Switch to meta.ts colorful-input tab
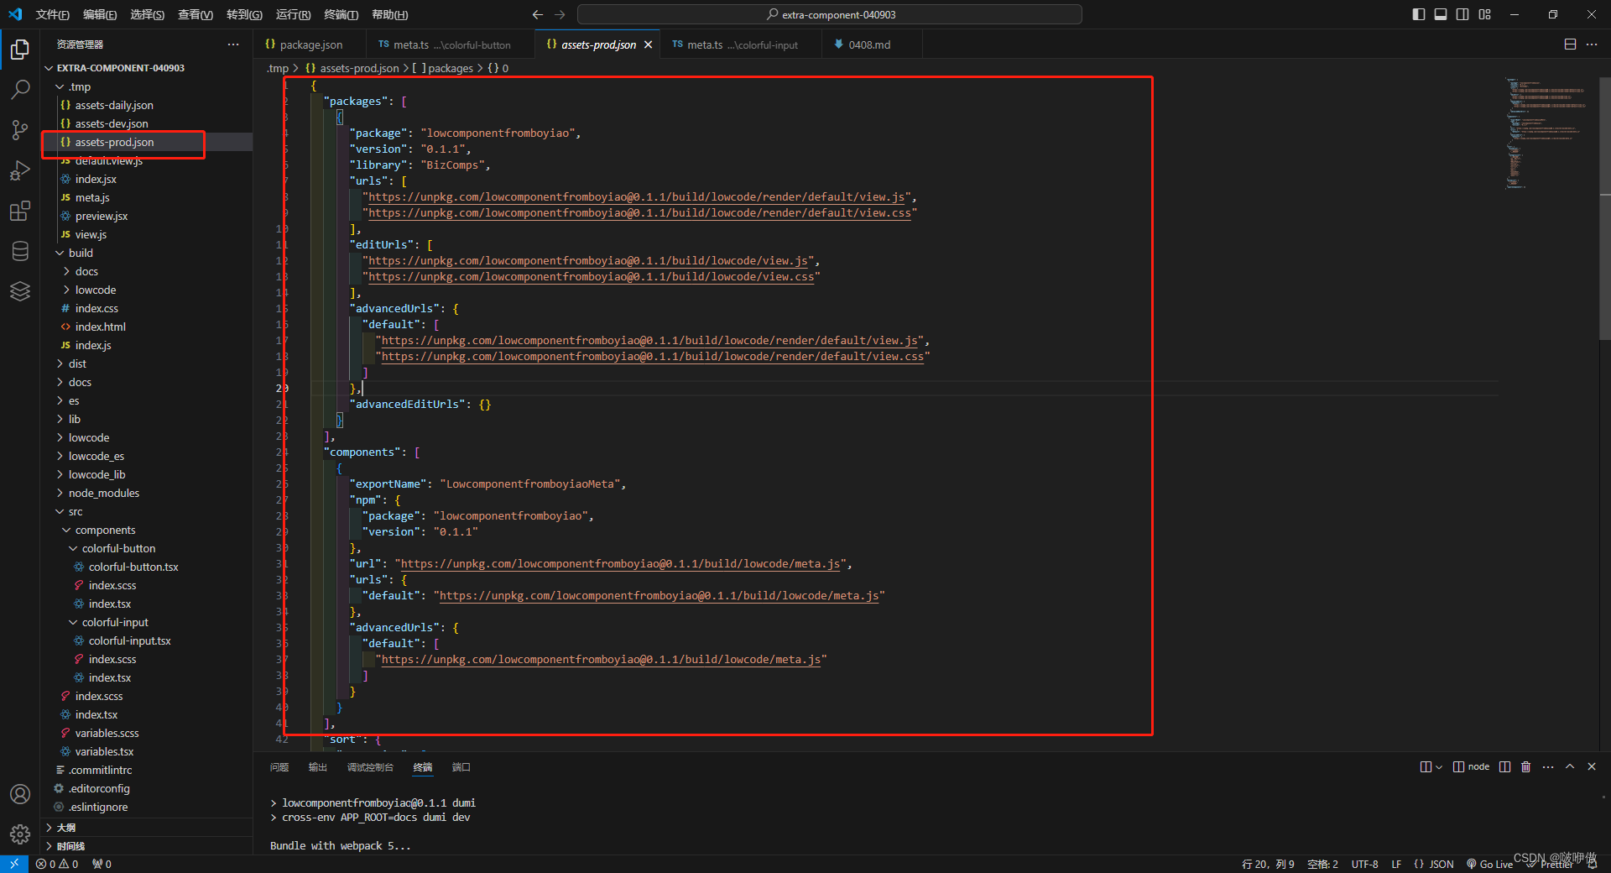Image resolution: width=1611 pixels, height=873 pixels. [742, 44]
